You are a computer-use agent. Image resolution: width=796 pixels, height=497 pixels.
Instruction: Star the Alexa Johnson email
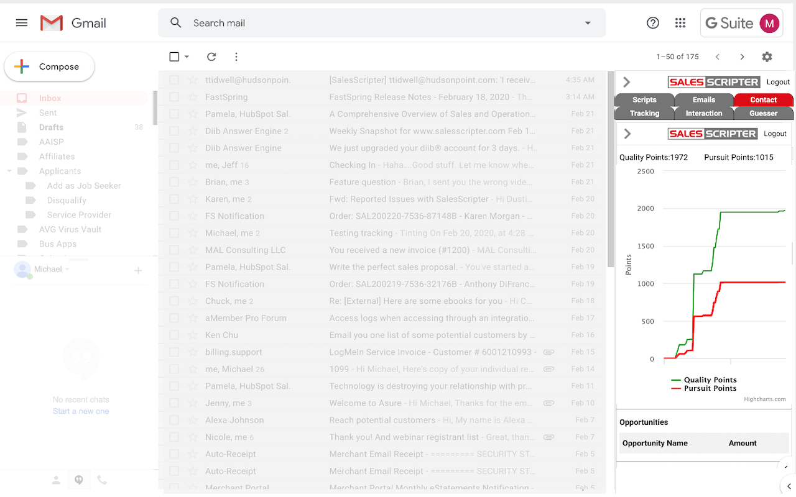point(193,420)
